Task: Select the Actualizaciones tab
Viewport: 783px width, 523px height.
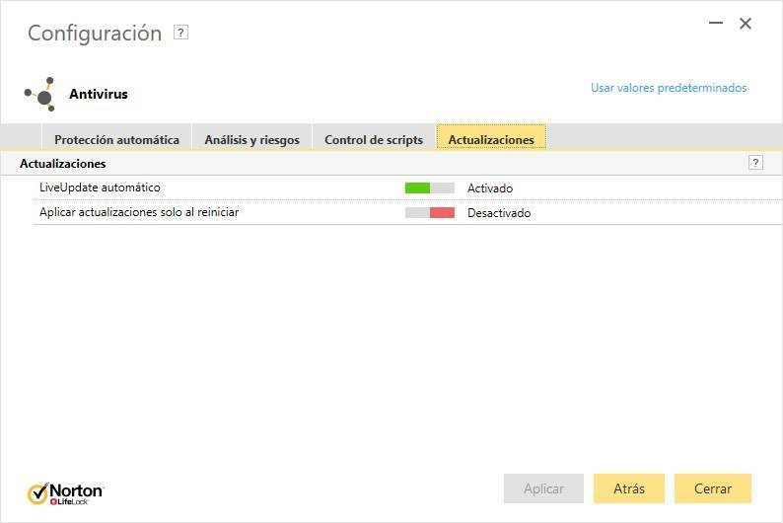Action: pos(491,138)
